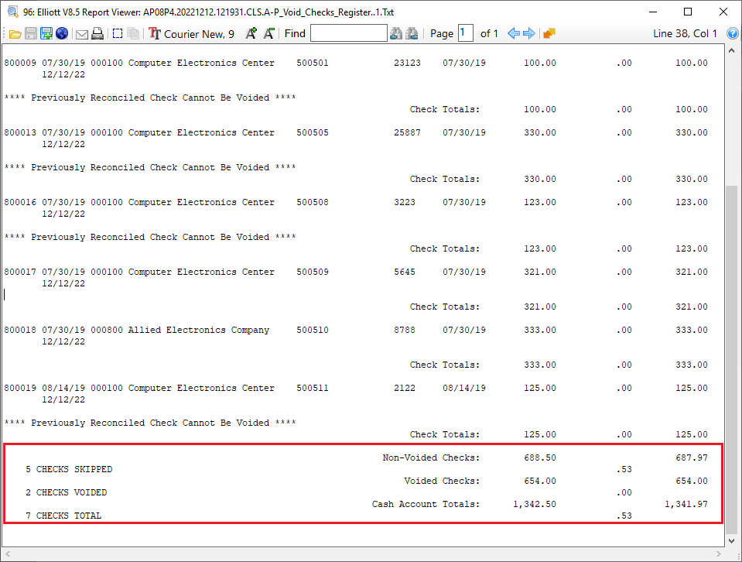
Task: Click the Select All dashed box icon
Action: 118,33
